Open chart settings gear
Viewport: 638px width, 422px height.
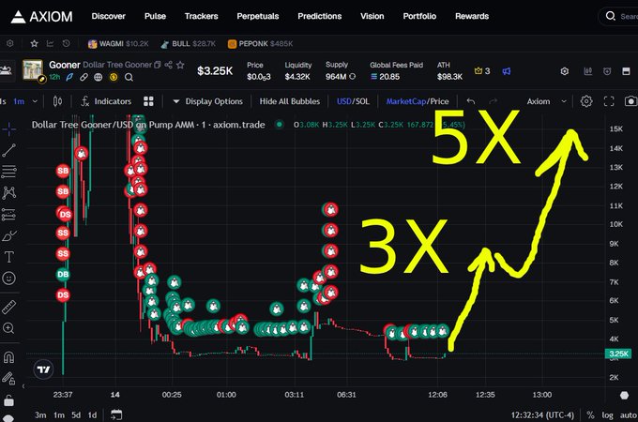(x=586, y=101)
